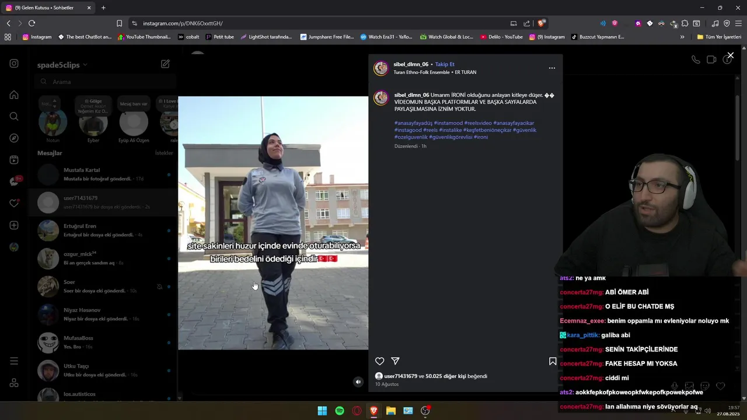Click the Brave Shields lion icon
Screen dimensions: 747x420
point(542,23)
